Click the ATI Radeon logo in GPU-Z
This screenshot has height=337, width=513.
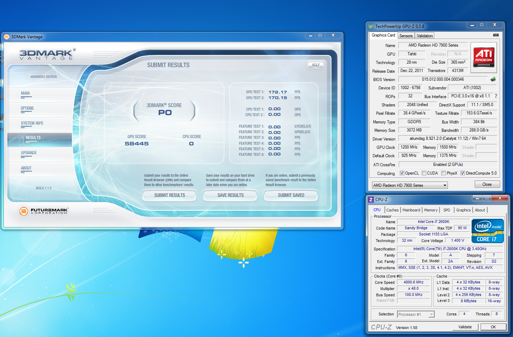click(x=484, y=57)
